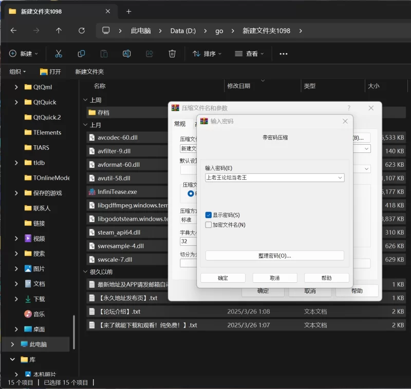This screenshot has height=389, width=411.
Task: Click 帮助 in the 输入密码 dialog
Action: click(x=326, y=278)
